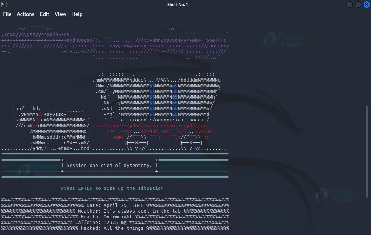Click 'Weather: It's always cool in the lab'
The height and width of the screenshot is (235, 371).
pyautogui.click(x=129, y=211)
